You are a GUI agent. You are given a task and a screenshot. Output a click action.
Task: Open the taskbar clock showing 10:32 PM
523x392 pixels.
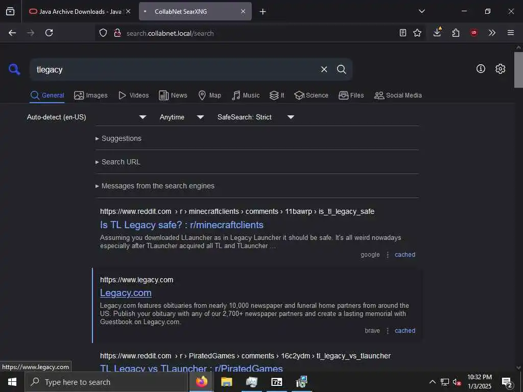pyautogui.click(x=480, y=382)
